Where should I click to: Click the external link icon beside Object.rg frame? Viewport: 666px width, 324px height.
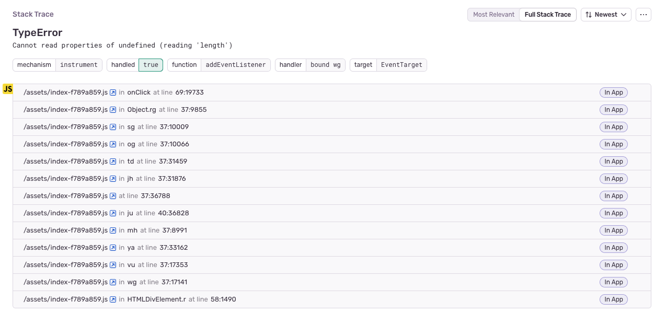point(113,109)
